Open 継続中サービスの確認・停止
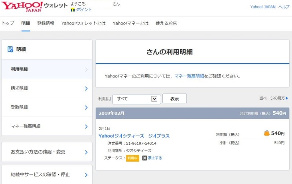The image size is (292, 184). point(47,174)
